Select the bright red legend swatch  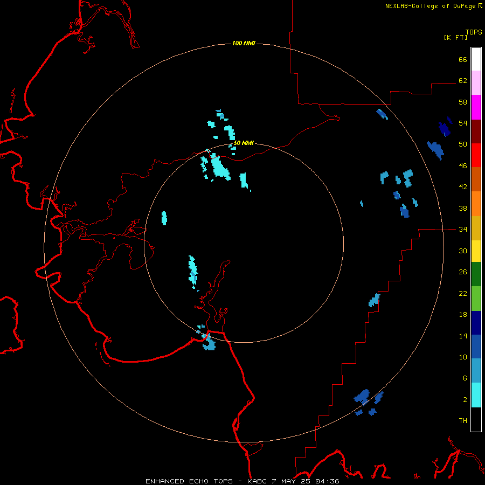coord(476,155)
